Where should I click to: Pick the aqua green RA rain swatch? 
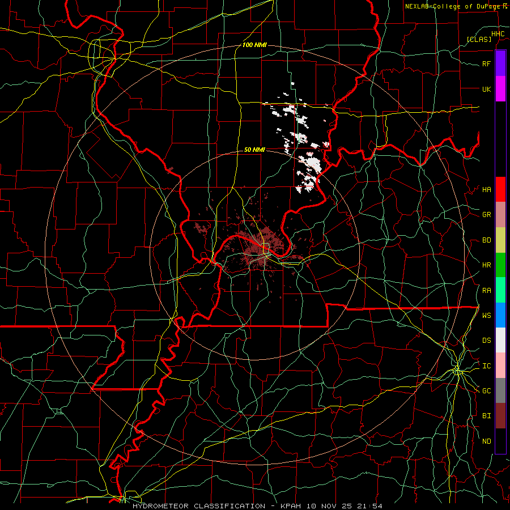tap(500, 290)
